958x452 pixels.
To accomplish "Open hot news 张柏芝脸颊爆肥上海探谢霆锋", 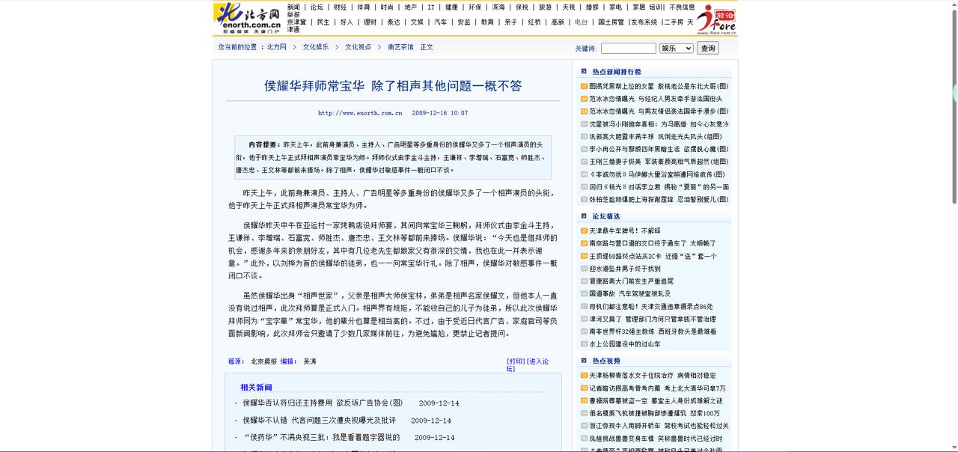I will click(659, 200).
